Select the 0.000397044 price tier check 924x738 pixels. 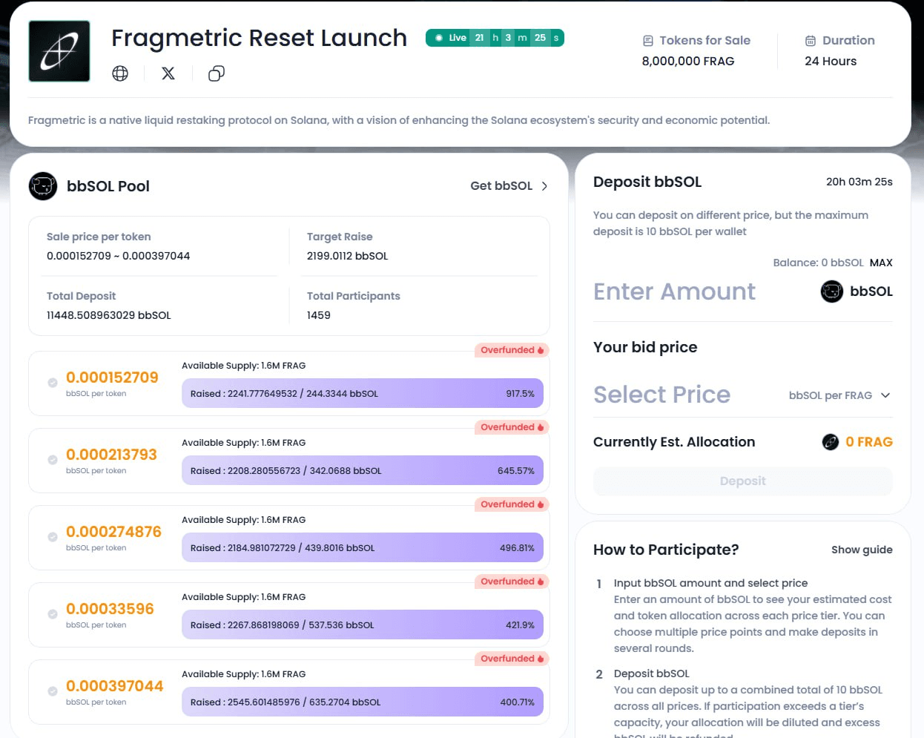(53, 691)
